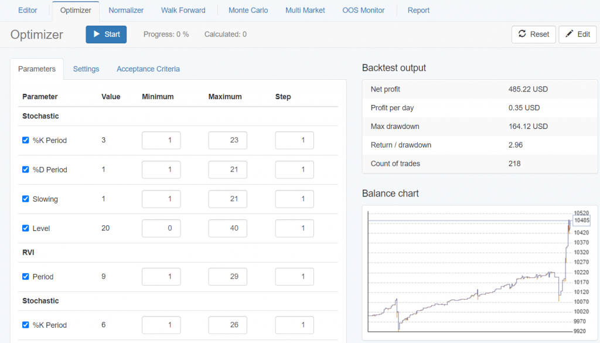Viewport: 600px width, 343px height.
Task: Open the Editor tab
Action: coord(27,10)
